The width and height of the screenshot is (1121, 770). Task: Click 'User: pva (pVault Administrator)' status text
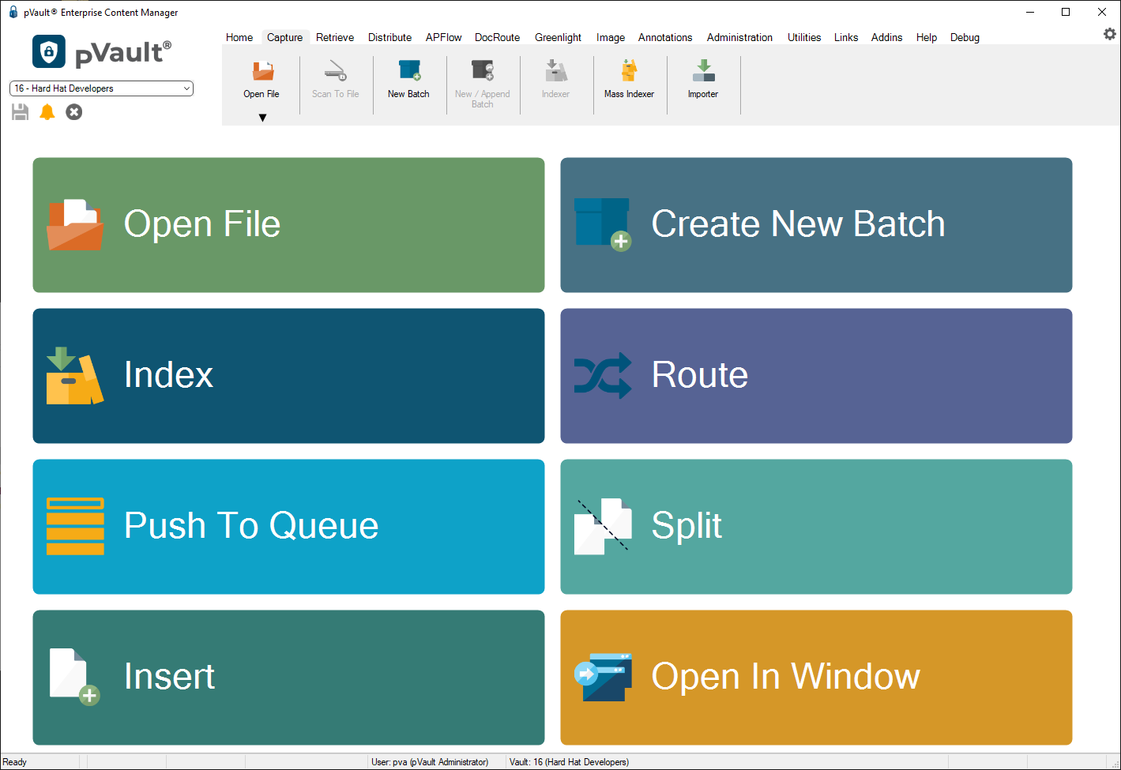(x=430, y=762)
